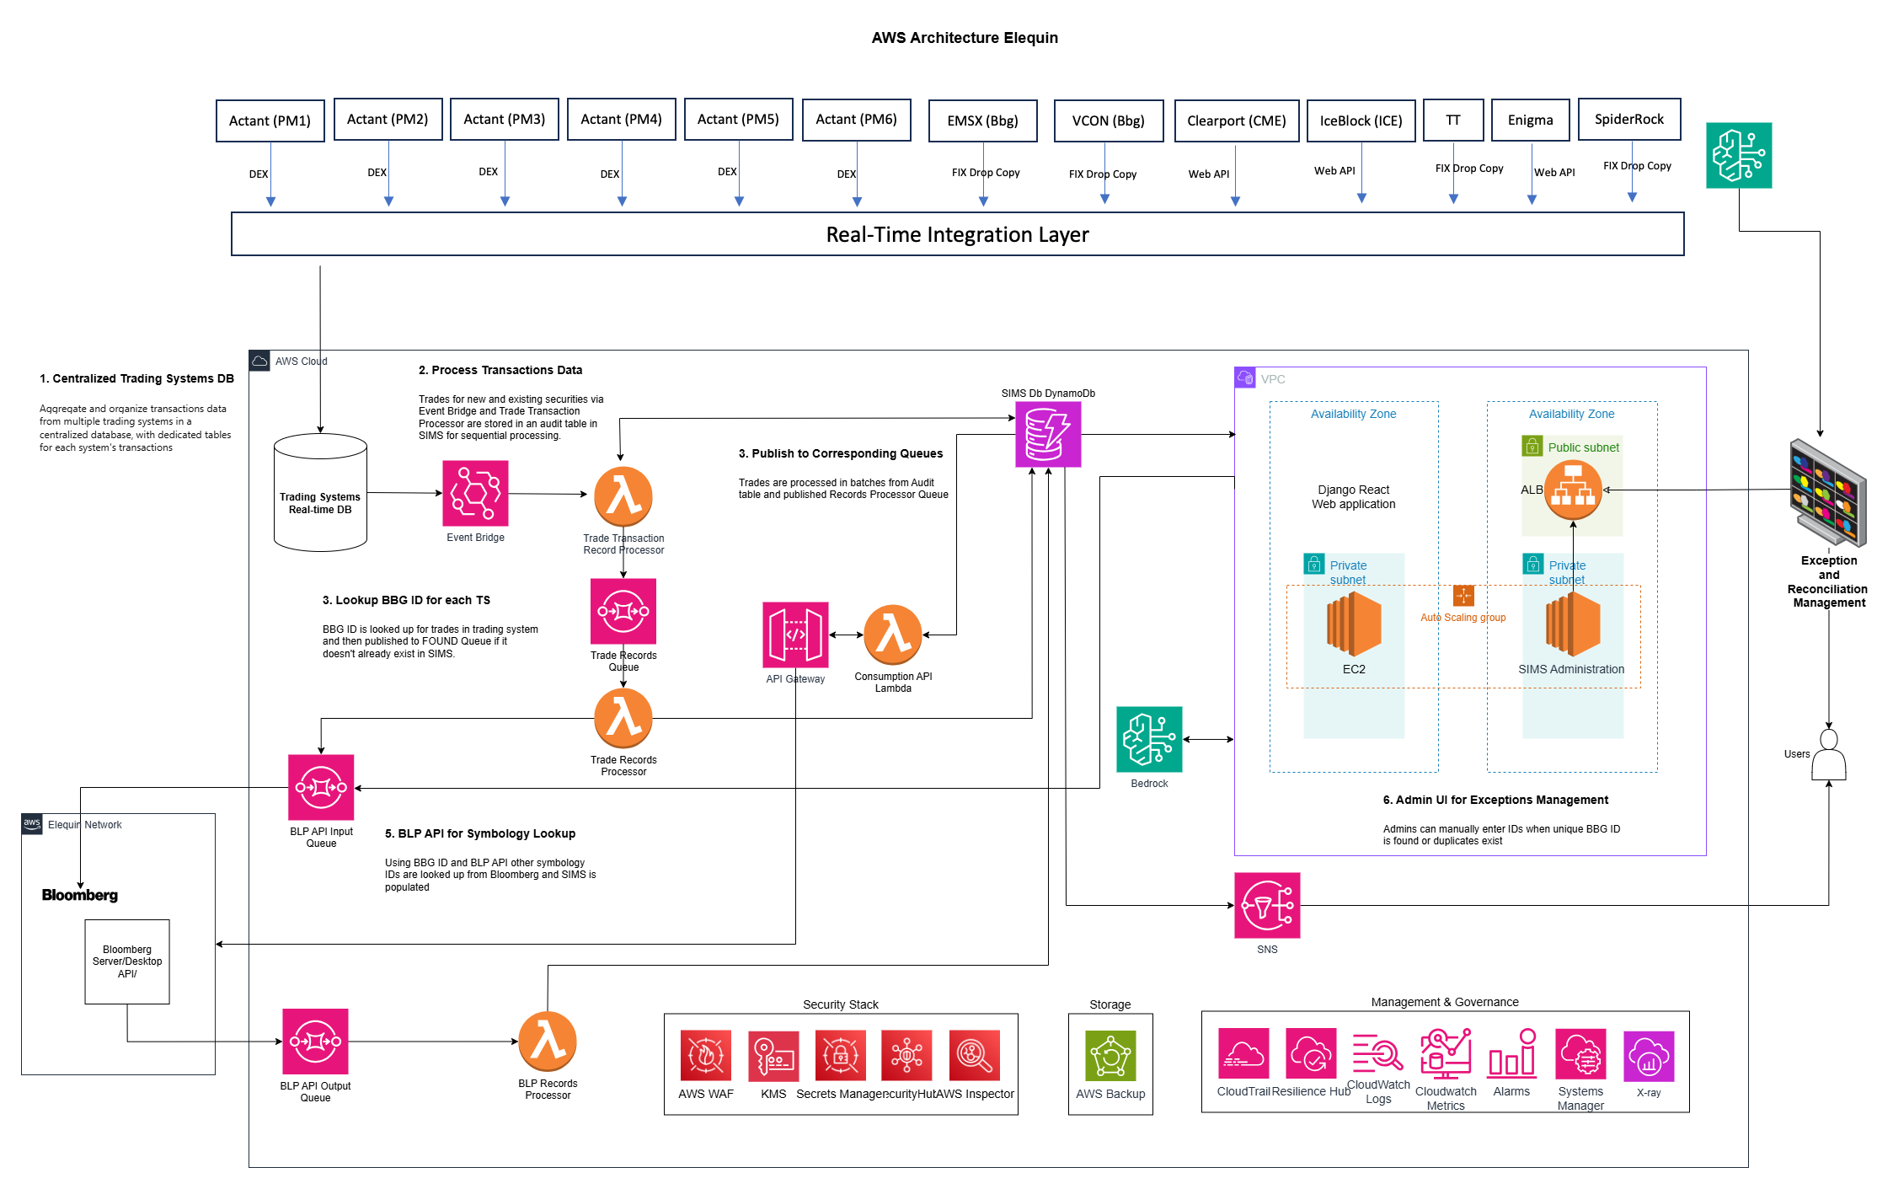
Task: Click the ALB load balancer icon
Action: point(1572,490)
